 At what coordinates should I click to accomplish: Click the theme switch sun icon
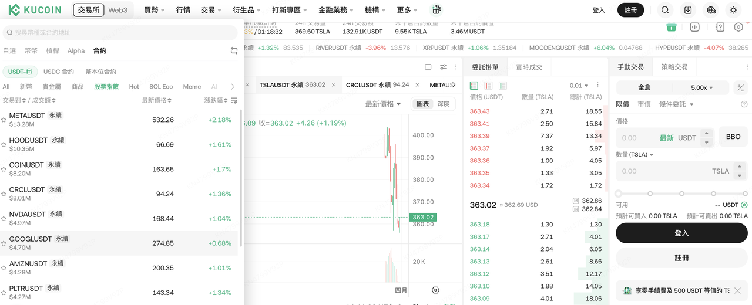coord(733,10)
